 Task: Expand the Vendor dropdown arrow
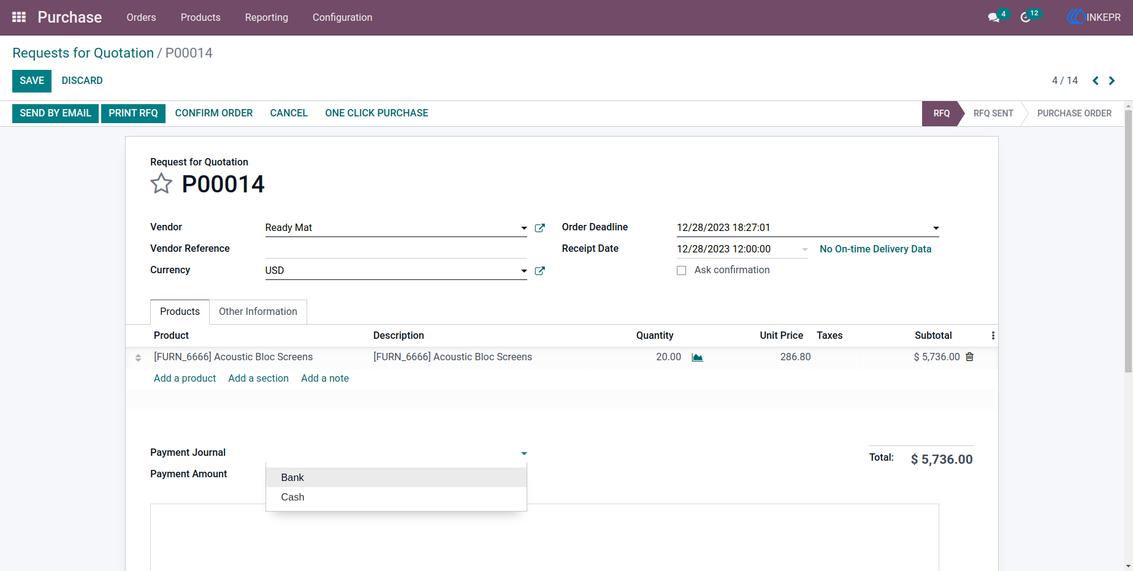click(x=524, y=228)
